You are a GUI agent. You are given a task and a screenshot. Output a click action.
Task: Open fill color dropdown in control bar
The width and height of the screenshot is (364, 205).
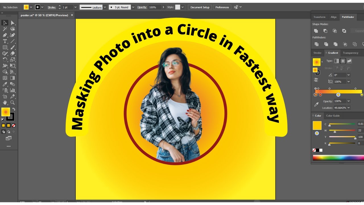coord(31,7)
